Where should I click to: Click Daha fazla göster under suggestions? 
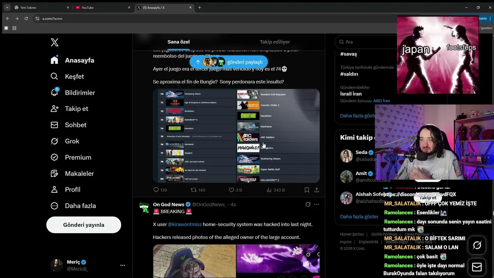(359, 217)
